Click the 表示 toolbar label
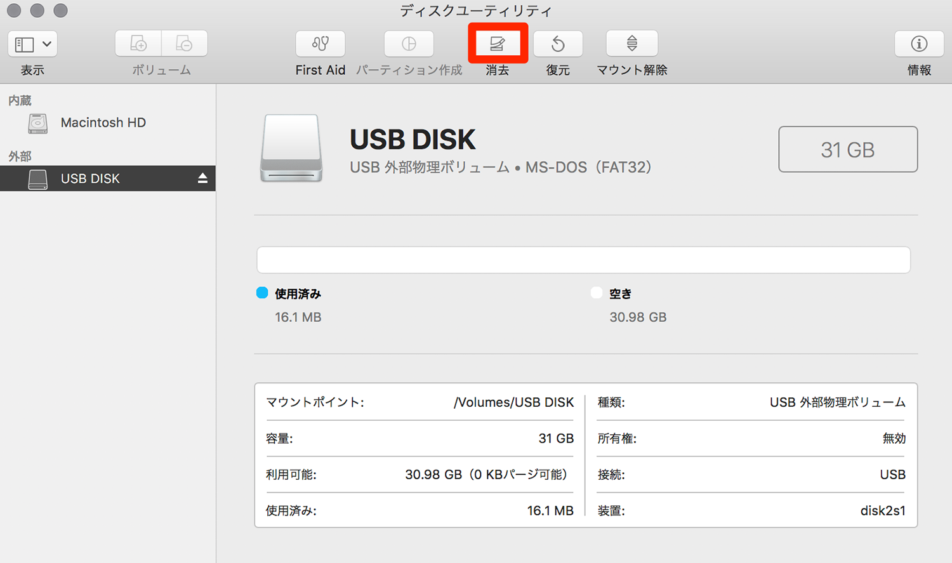 point(32,70)
